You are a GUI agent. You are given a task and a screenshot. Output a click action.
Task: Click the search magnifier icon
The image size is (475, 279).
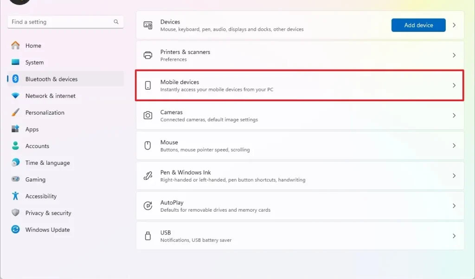coord(116,22)
